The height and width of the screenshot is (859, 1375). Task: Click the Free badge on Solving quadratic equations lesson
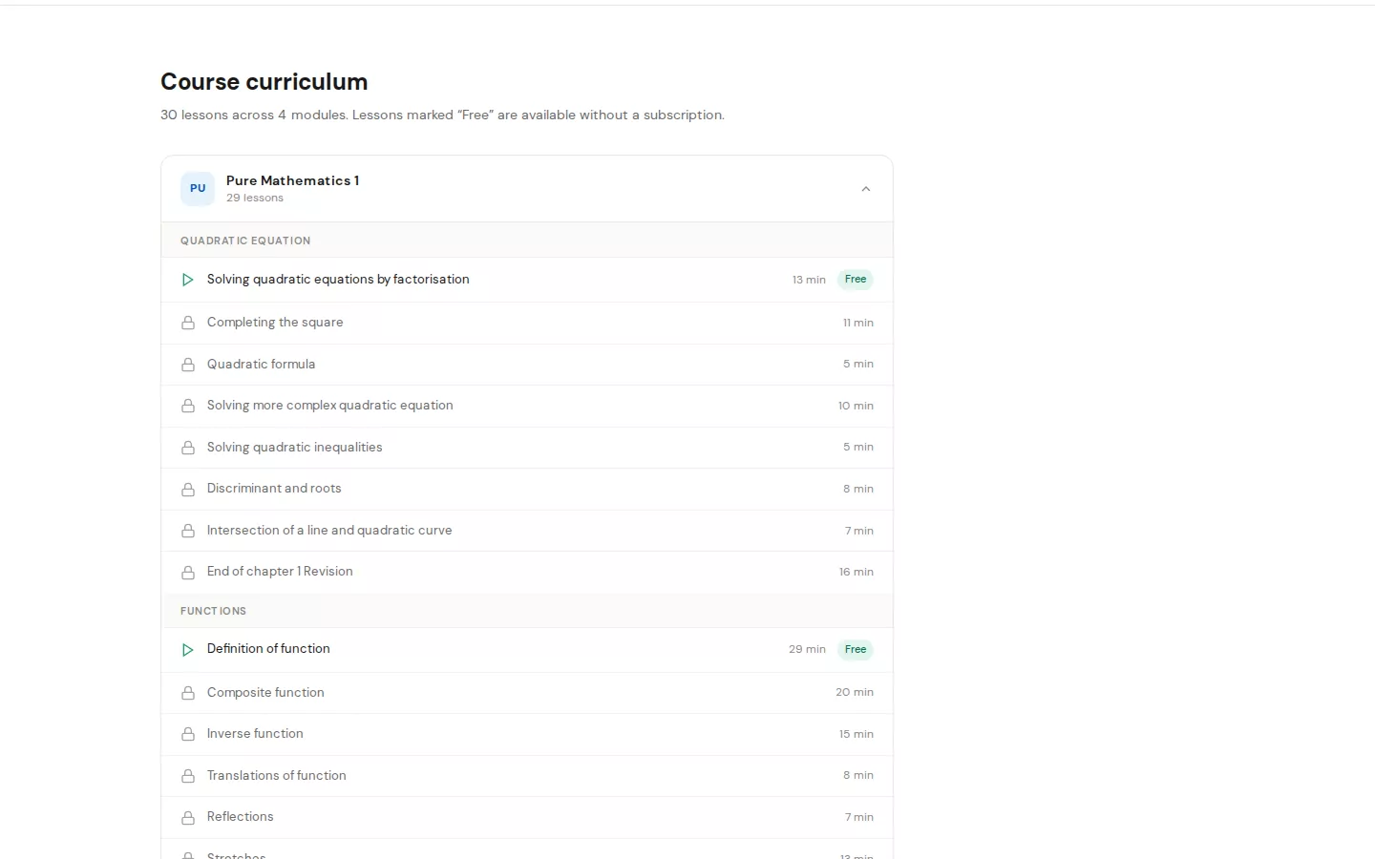(856, 280)
